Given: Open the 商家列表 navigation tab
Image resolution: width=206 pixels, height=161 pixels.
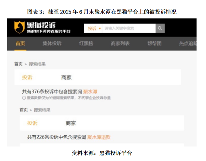Looking at the screenshot, I should click(120, 43).
